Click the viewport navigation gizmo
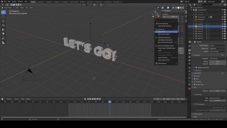 point(155,14)
